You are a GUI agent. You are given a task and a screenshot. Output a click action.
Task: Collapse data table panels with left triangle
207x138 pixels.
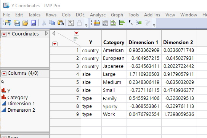(x=54, y=33)
